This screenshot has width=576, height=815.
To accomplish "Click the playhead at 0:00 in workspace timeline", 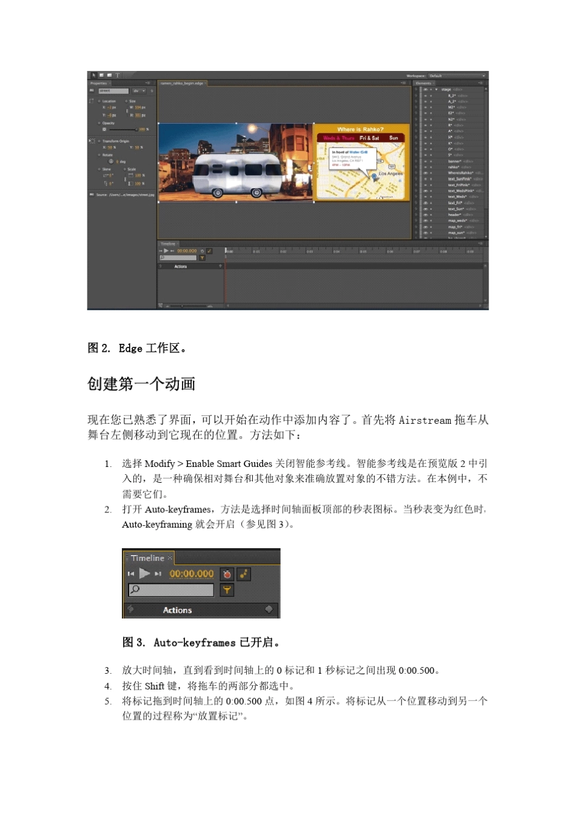I will (x=226, y=250).
